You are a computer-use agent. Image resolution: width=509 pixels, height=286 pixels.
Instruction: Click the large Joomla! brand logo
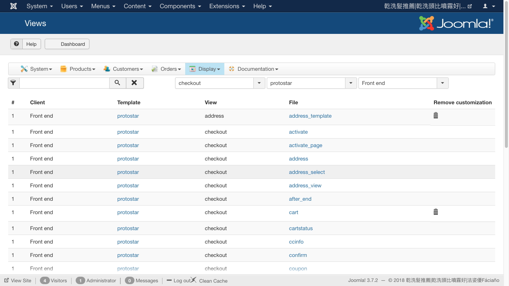pos(456,23)
